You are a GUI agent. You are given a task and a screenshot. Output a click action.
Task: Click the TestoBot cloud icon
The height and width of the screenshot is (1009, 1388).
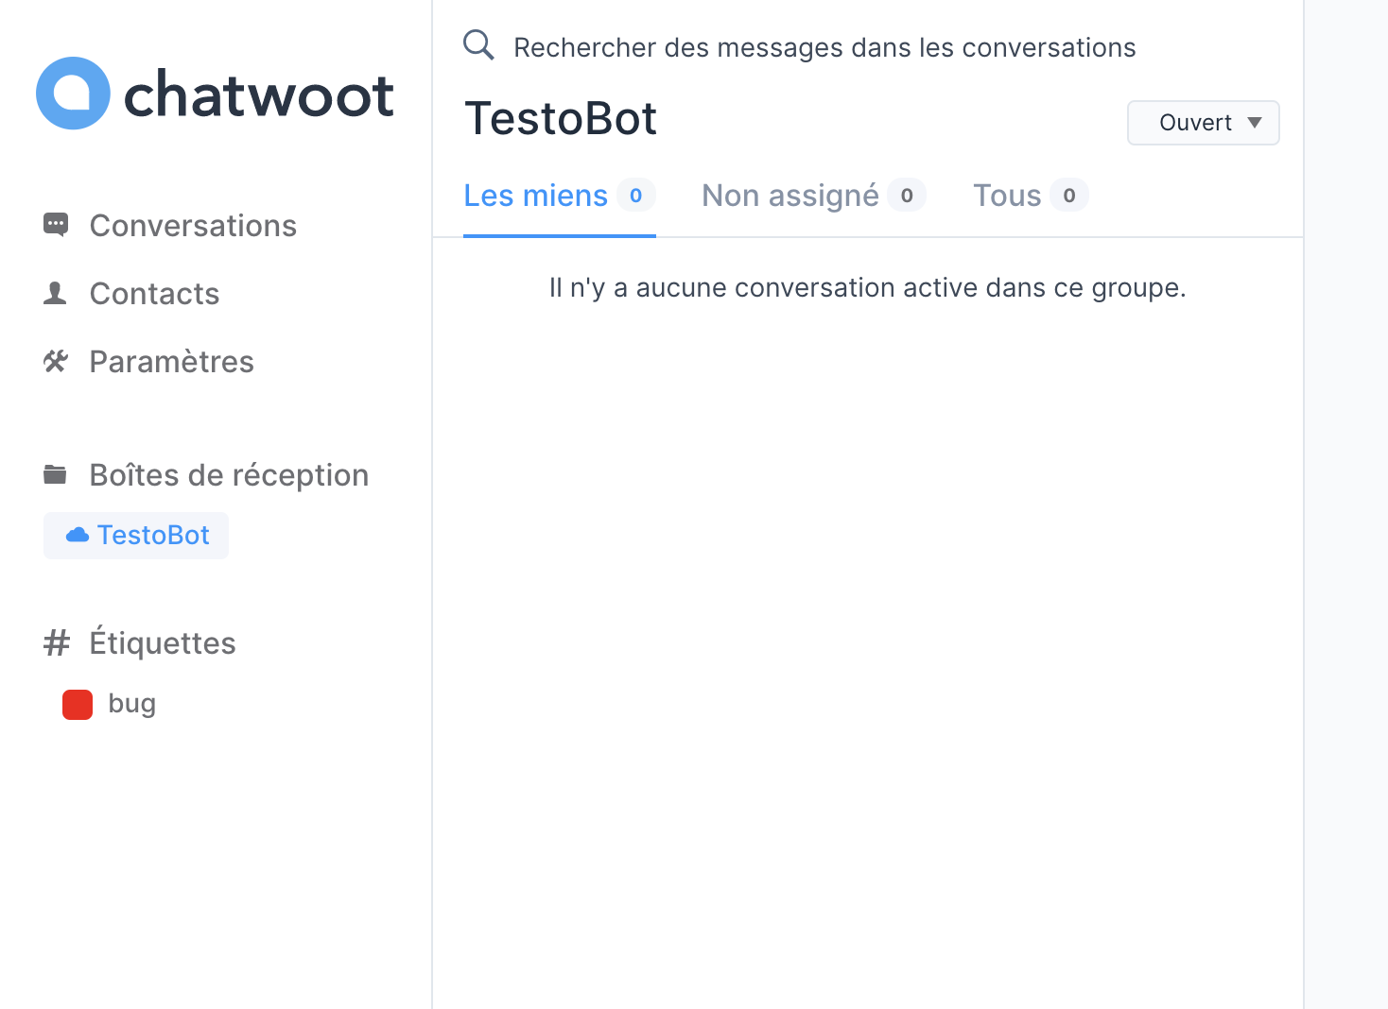[78, 536]
